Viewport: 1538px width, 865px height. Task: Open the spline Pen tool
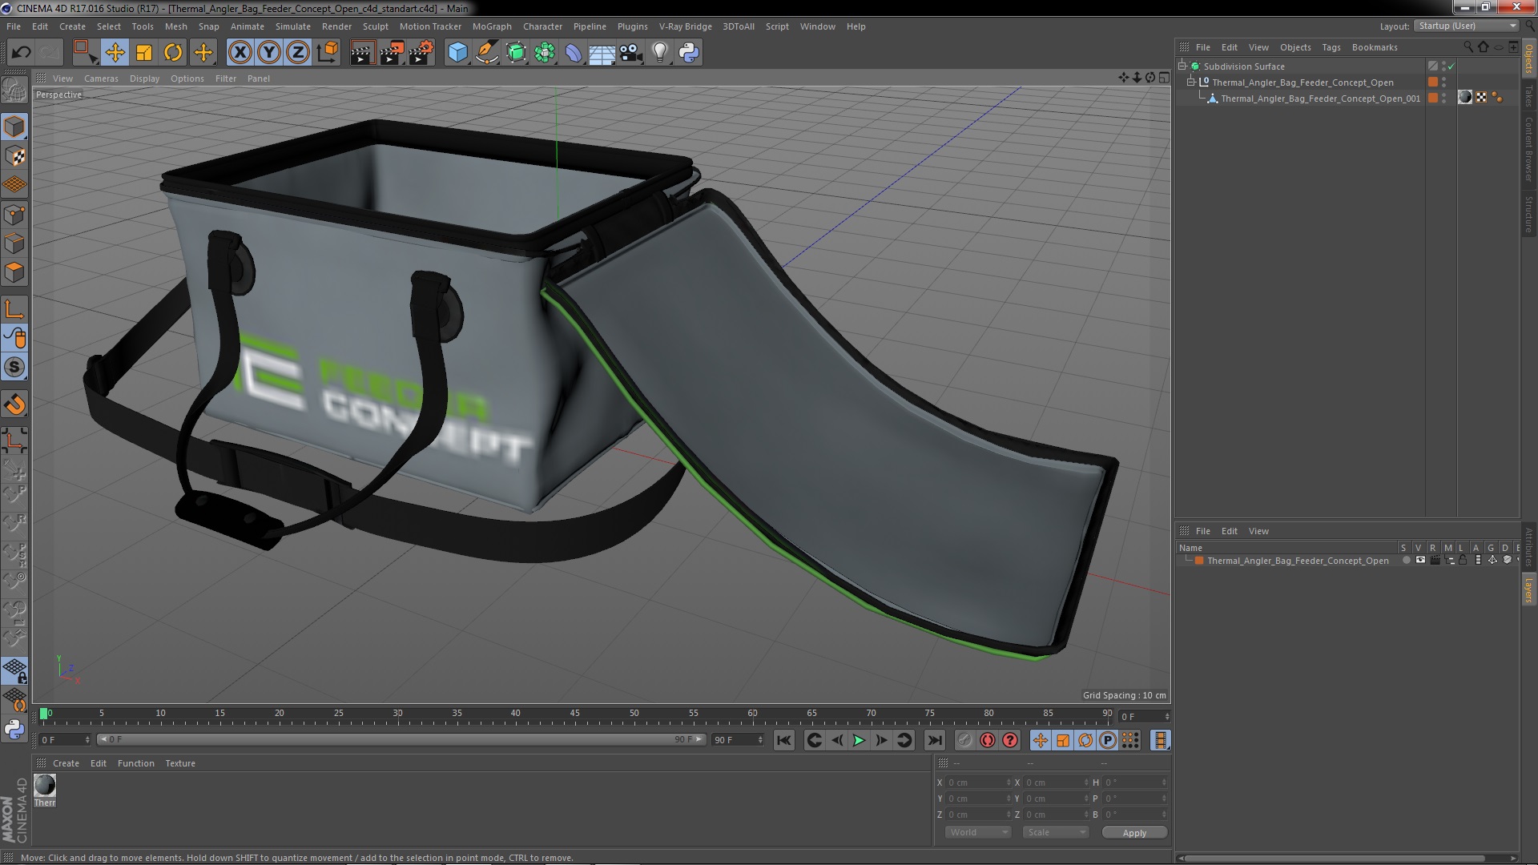(x=486, y=53)
